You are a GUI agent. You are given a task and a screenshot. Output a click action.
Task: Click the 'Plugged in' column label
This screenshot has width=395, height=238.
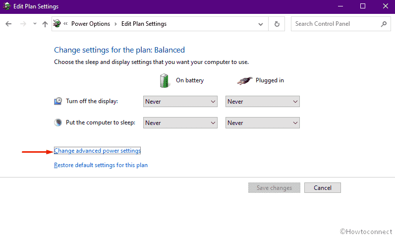coord(270,80)
